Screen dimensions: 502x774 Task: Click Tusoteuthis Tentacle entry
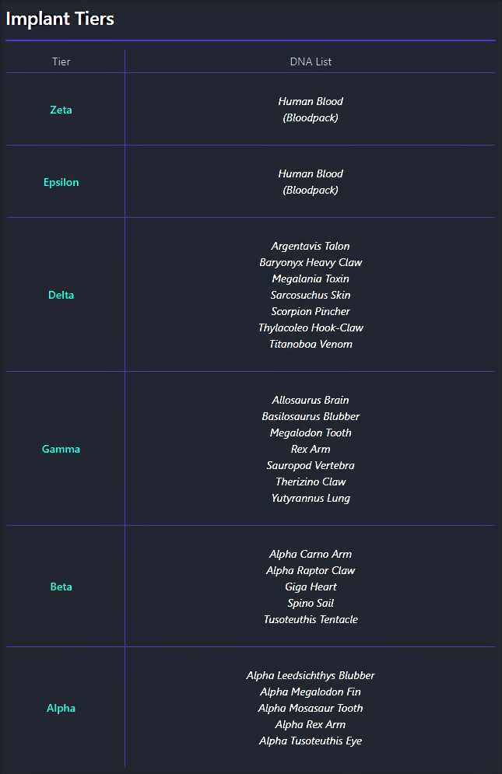coord(311,619)
